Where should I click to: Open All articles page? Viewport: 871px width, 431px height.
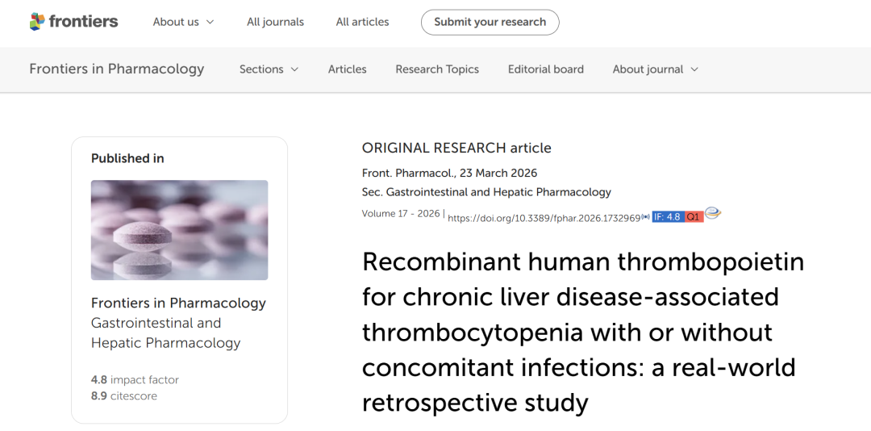pos(363,23)
